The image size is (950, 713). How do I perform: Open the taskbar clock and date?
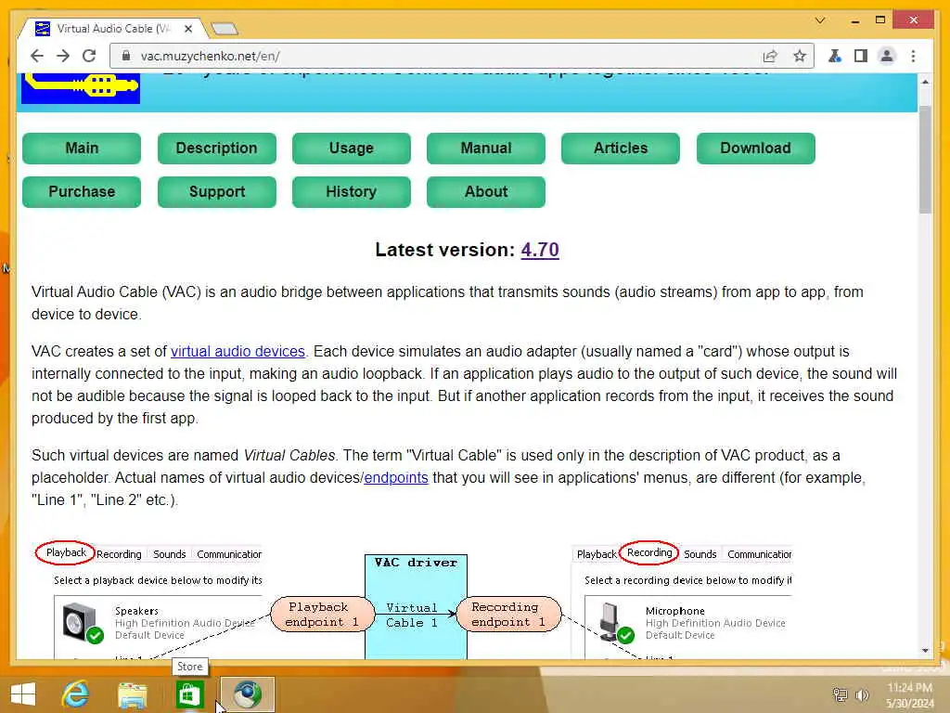[x=909, y=695]
